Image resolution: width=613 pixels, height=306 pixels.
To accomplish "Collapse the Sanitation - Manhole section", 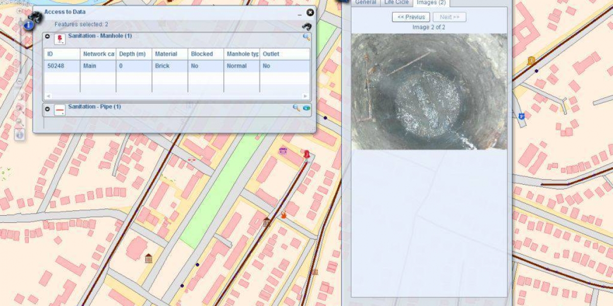I will [x=48, y=37].
